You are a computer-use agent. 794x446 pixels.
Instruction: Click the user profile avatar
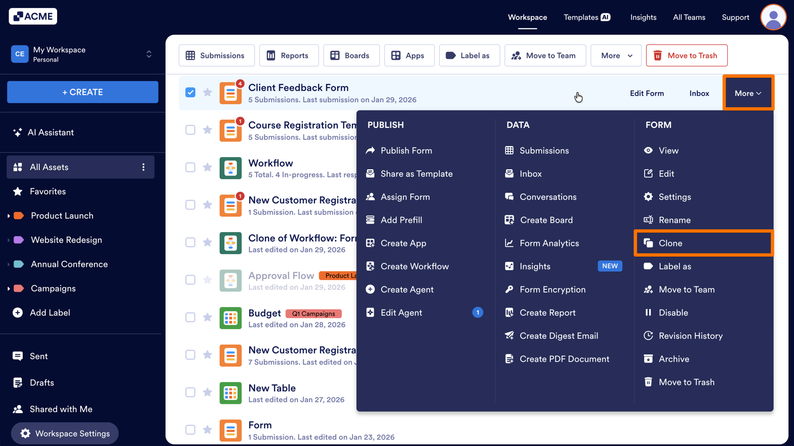[773, 17]
